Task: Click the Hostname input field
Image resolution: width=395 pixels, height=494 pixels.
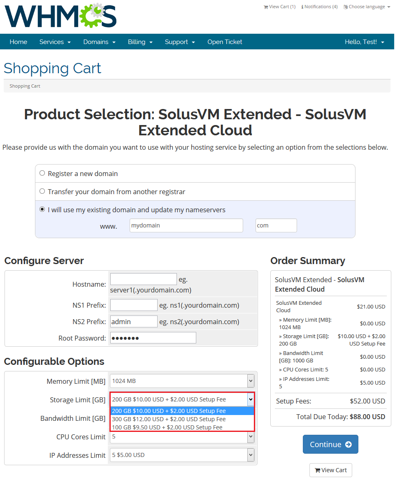Action: click(144, 279)
